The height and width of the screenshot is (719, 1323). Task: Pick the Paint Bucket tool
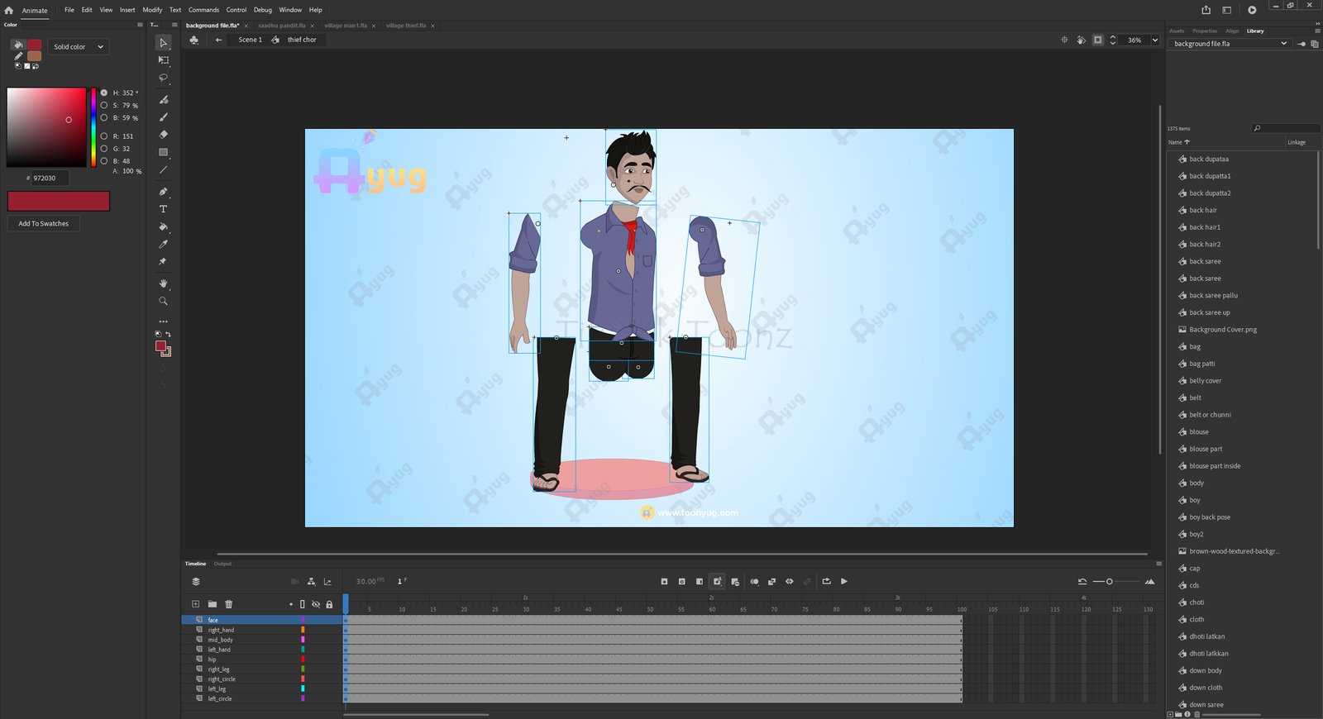(x=163, y=226)
